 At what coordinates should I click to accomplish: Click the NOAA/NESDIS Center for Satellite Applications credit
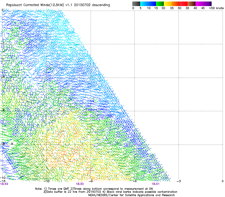131,195
